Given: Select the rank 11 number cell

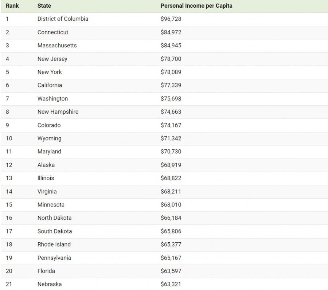Looking at the screenshot, I should click(x=9, y=152).
